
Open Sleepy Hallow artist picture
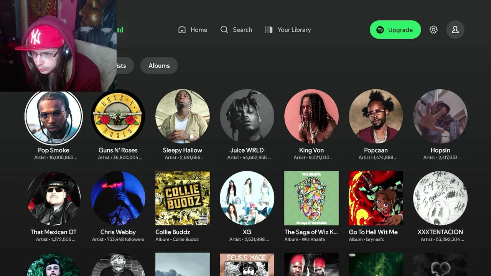coord(183,117)
